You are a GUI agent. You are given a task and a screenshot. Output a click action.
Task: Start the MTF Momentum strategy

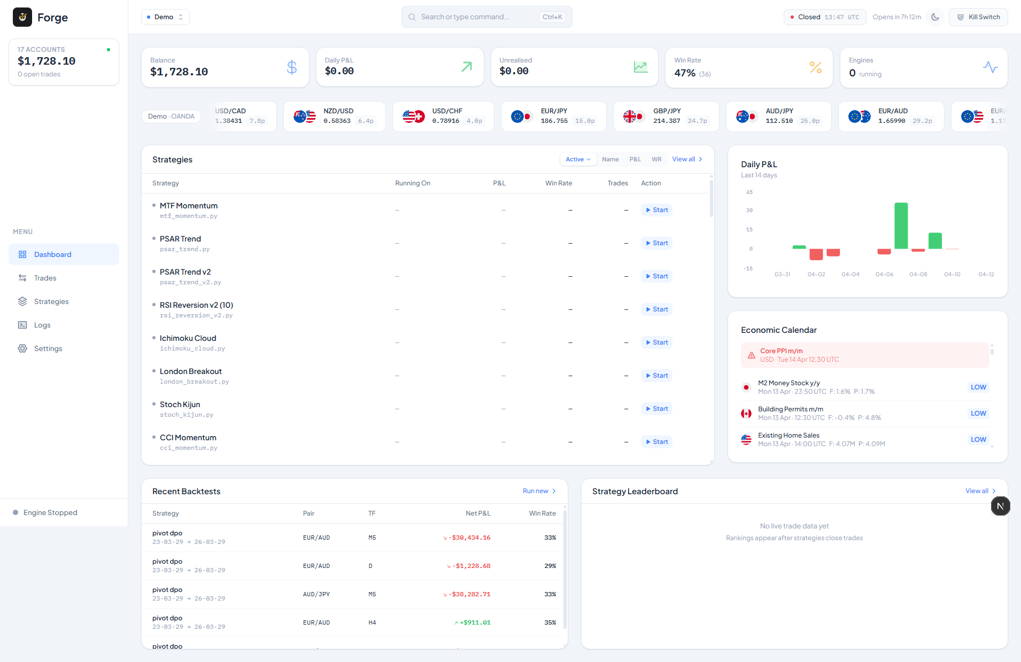[x=656, y=210]
